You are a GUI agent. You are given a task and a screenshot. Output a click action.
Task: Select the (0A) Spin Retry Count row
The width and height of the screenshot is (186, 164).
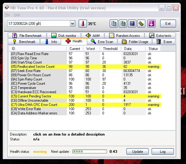pyautogui.click(x=86, y=79)
